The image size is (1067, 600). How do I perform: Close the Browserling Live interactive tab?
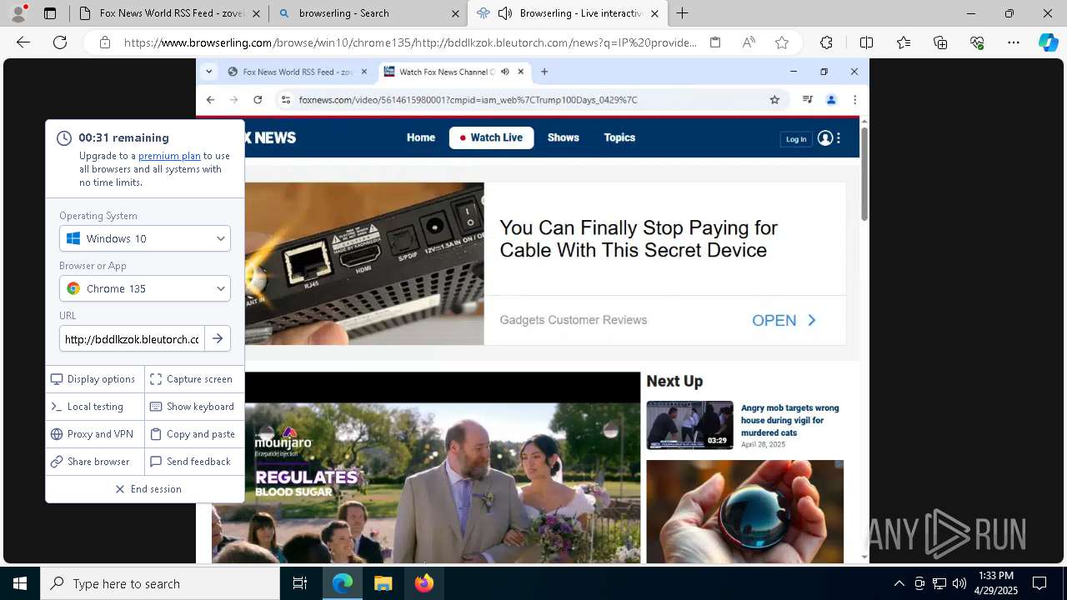click(655, 13)
